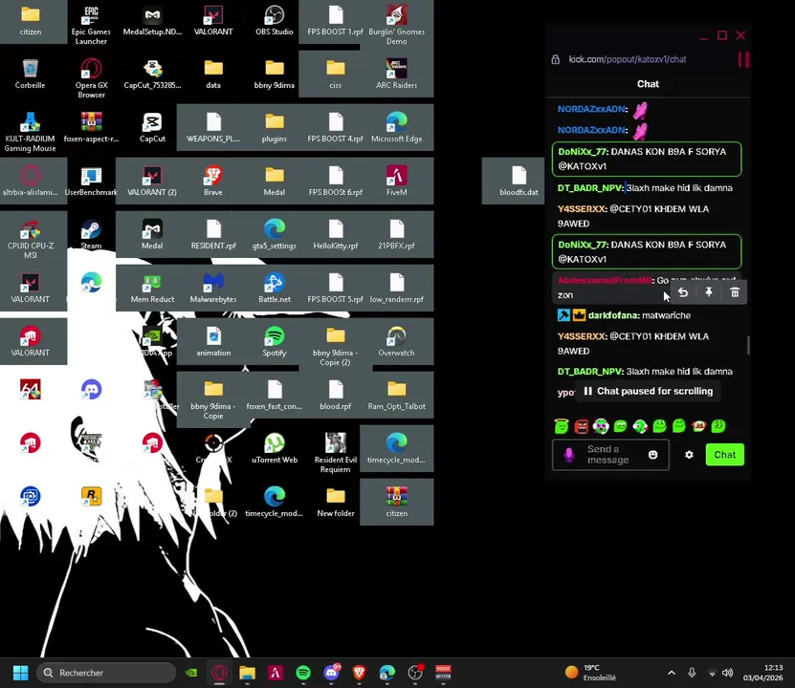Click username darkfofana in chat

tap(612, 315)
